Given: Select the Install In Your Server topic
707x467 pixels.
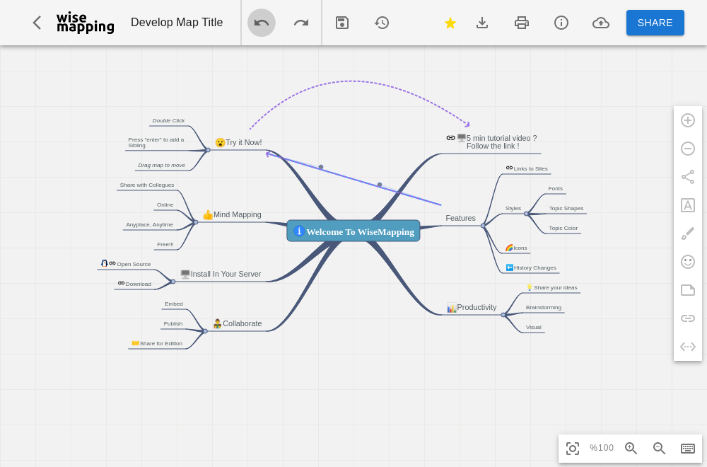Looking at the screenshot, I should click(x=221, y=274).
